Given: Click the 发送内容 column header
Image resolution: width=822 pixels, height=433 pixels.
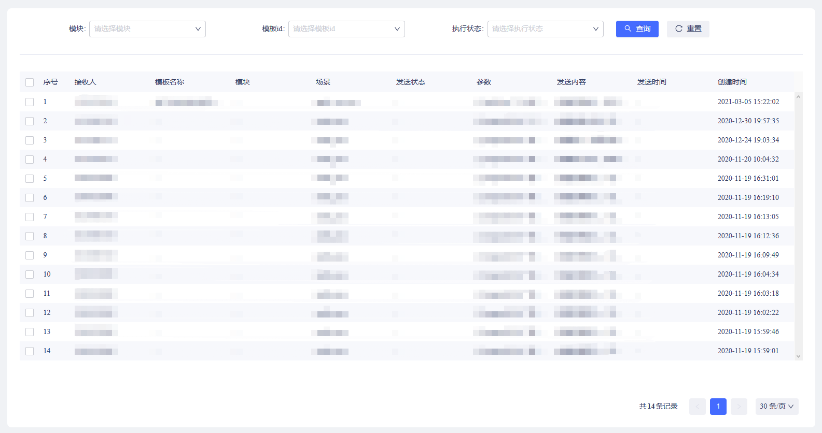Looking at the screenshot, I should pyautogui.click(x=572, y=82).
